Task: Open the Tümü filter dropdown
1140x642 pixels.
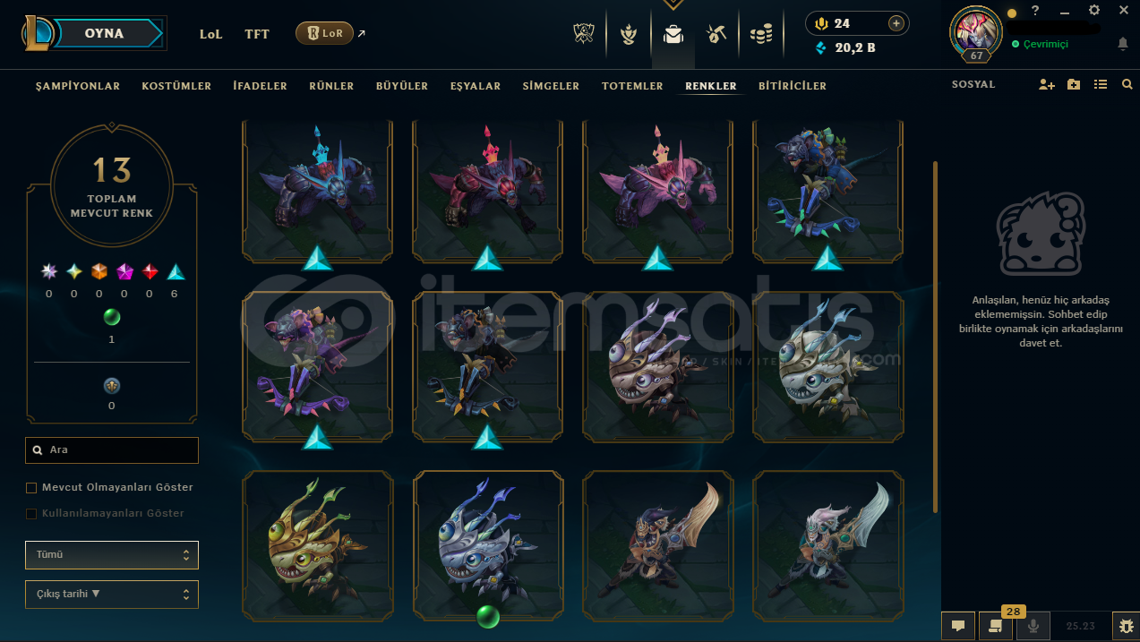Action: pyautogui.click(x=112, y=555)
